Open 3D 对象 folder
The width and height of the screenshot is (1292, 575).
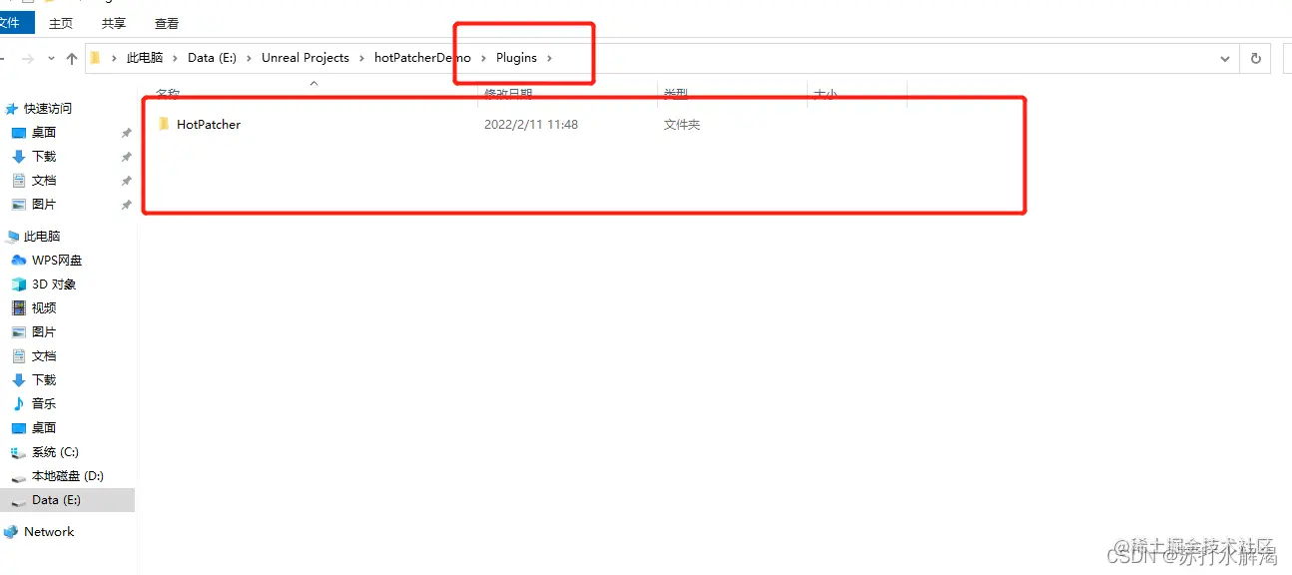coord(54,285)
